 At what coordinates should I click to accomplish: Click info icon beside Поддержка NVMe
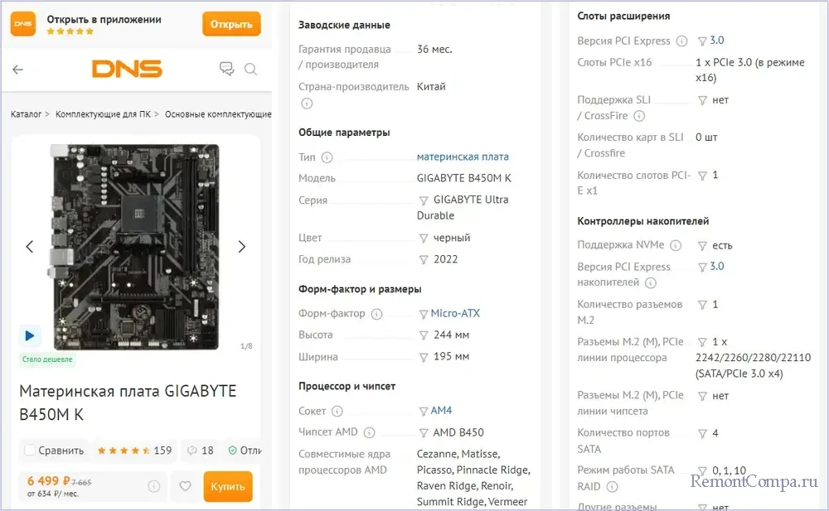(x=676, y=245)
